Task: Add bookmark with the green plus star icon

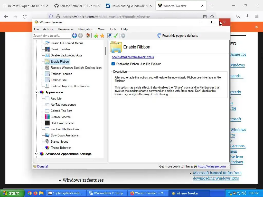Action: 96,35
